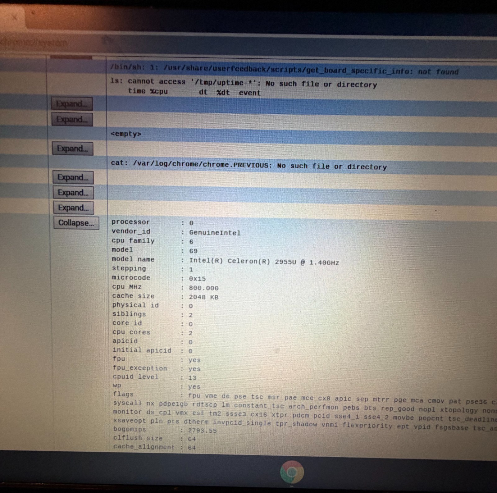Expand the middle of three Expand buttons above Collapse
Viewport: 497px width, 493px height.
coord(73,193)
